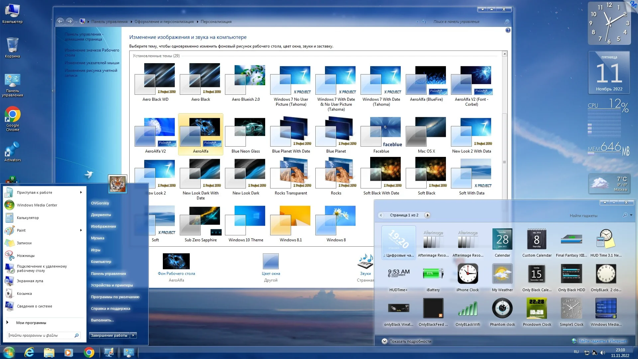Click the find gadgets online link

pos(602,341)
